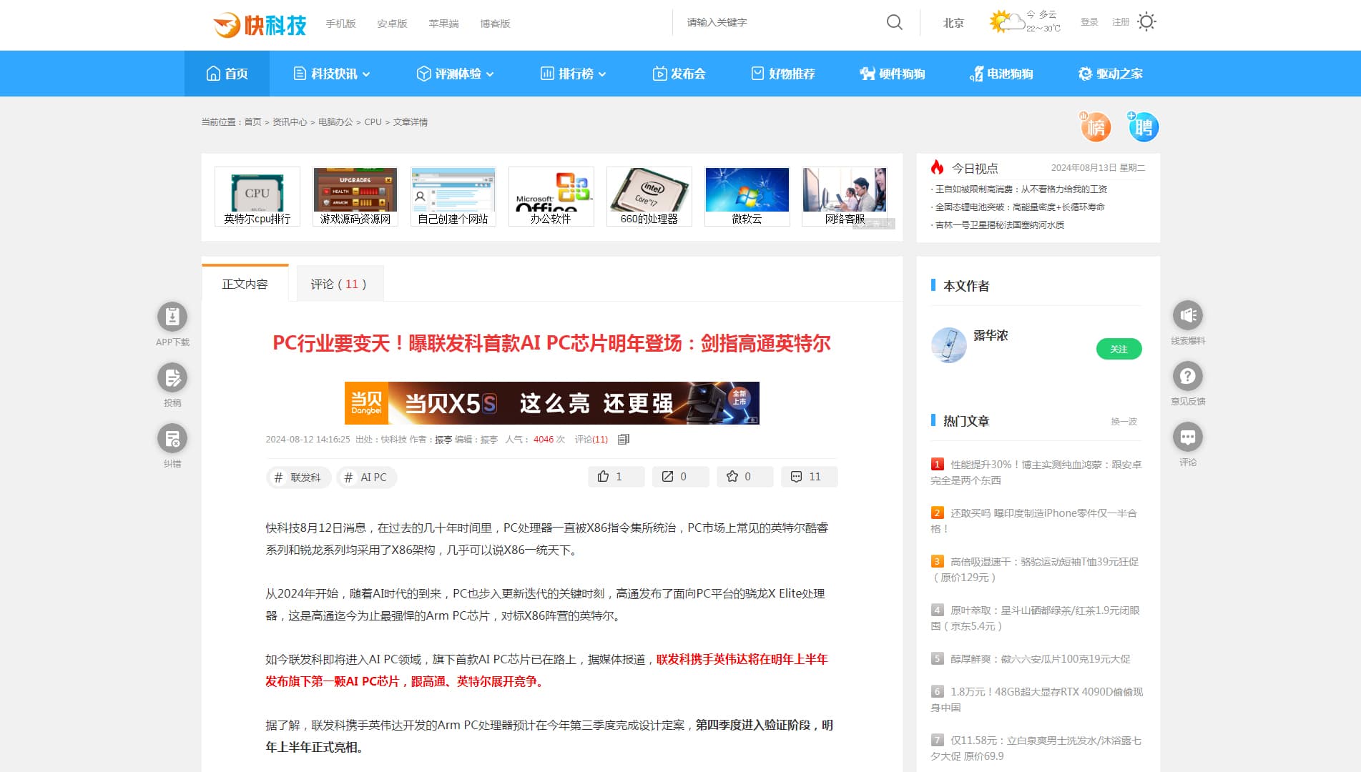Click the 振亭 author name link
This screenshot has width=1361, height=772.
(x=443, y=440)
